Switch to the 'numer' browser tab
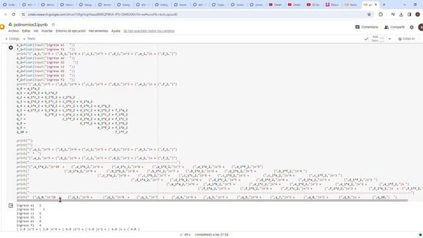 [x=237, y=5]
